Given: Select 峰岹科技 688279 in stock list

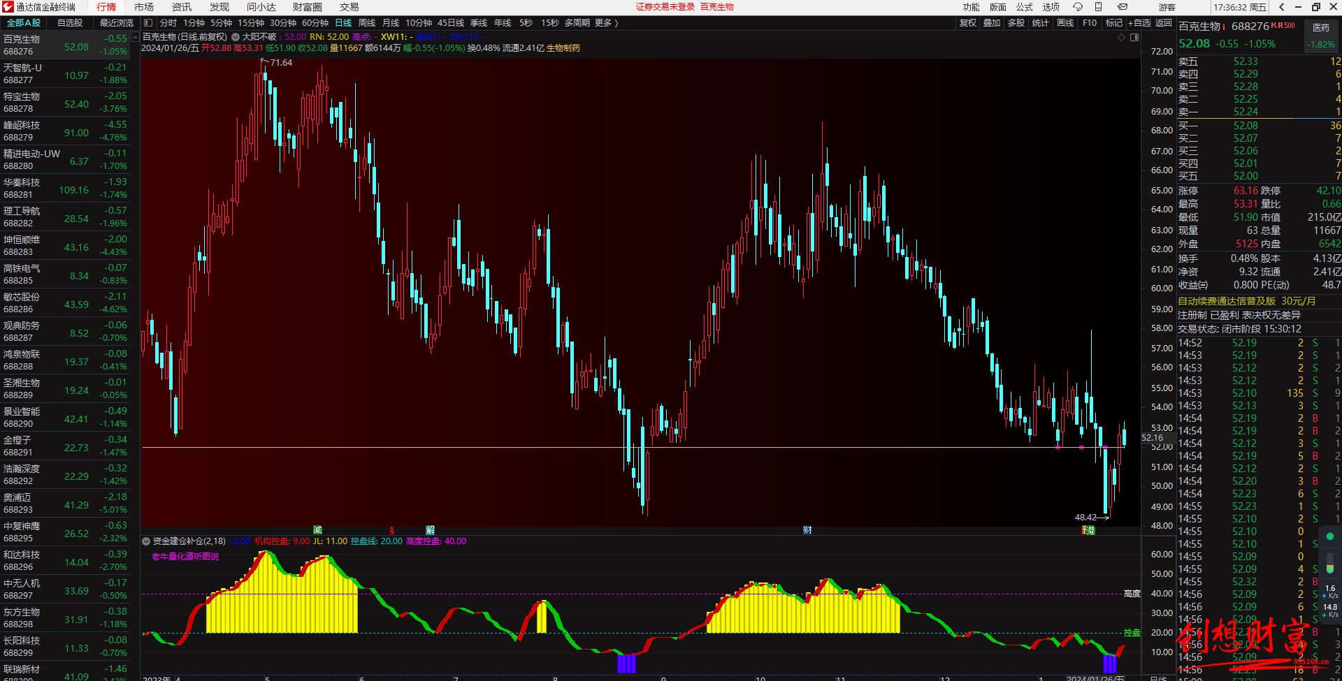Looking at the screenshot, I should pos(65,131).
